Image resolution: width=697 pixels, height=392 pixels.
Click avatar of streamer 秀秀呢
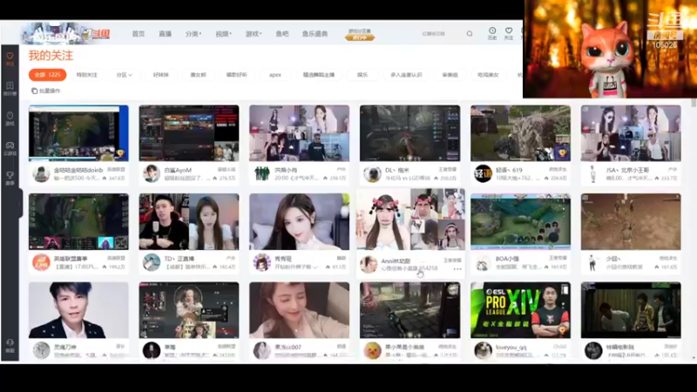[x=262, y=262]
